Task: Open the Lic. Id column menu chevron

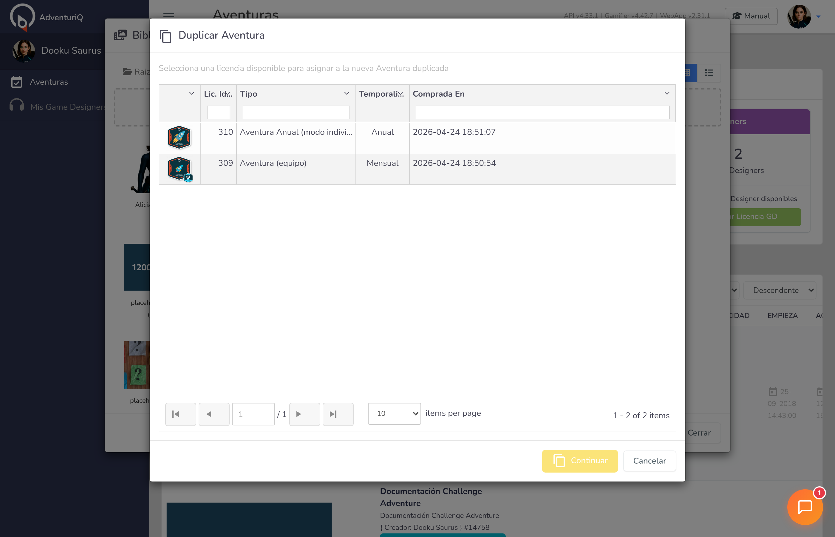Action: coord(228,94)
